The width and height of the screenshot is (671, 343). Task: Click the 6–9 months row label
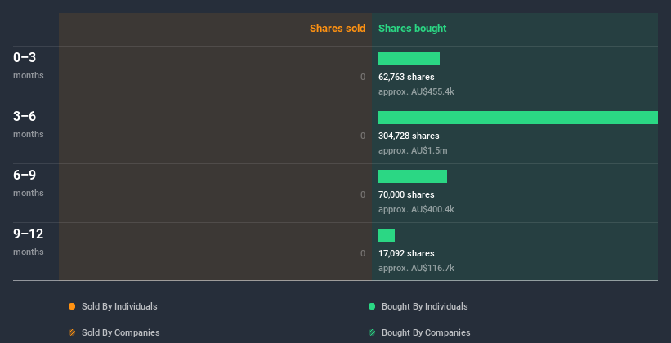coord(29,183)
